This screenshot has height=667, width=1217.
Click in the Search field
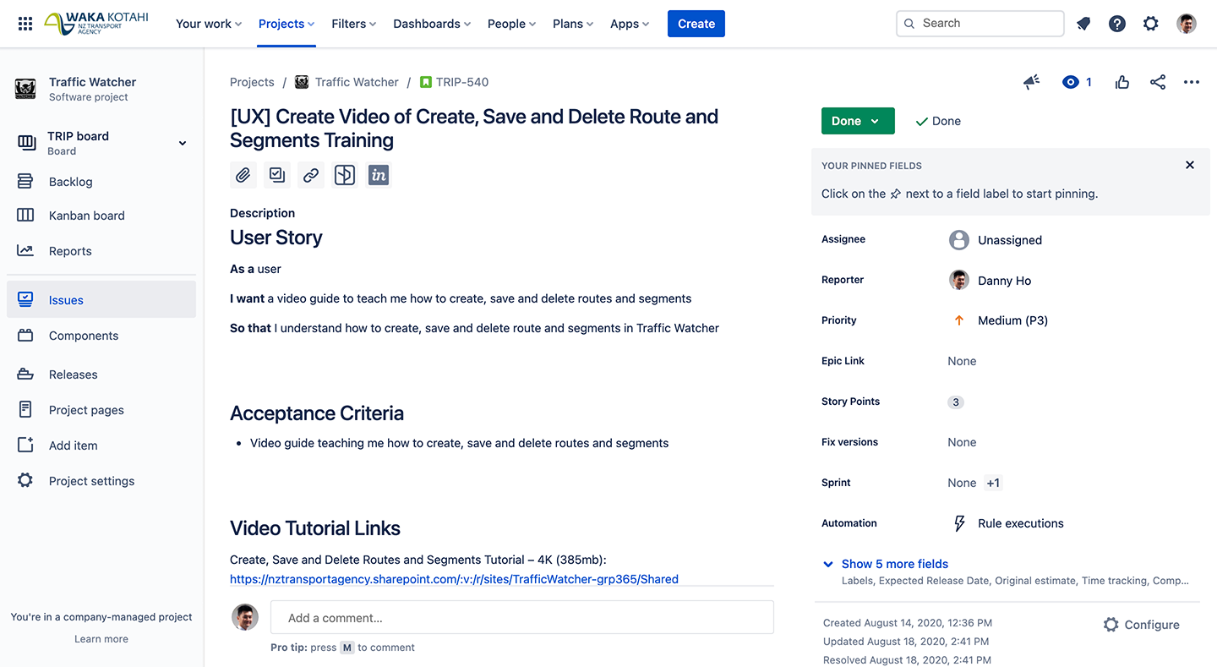tap(980, 24)
